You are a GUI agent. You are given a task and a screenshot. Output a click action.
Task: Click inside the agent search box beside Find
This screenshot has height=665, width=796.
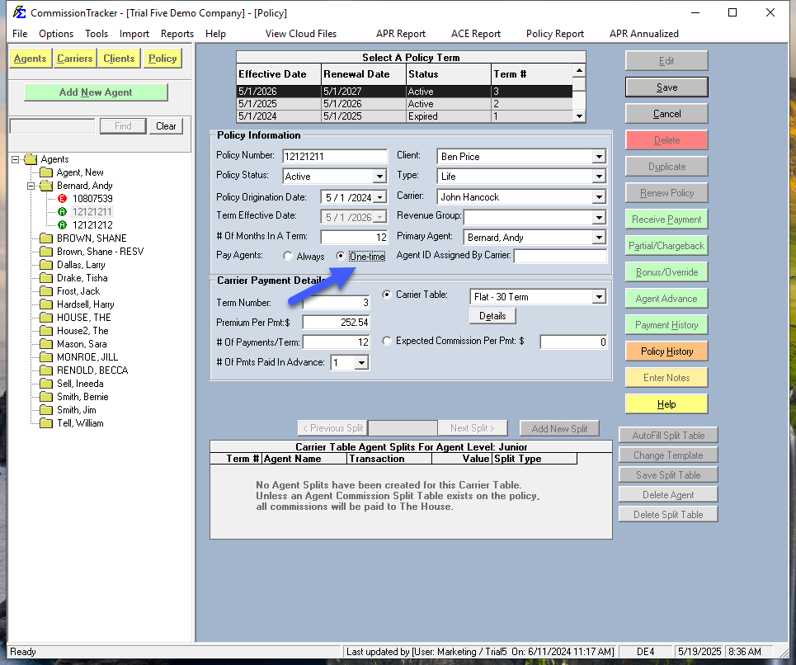[x=52, y=125]
